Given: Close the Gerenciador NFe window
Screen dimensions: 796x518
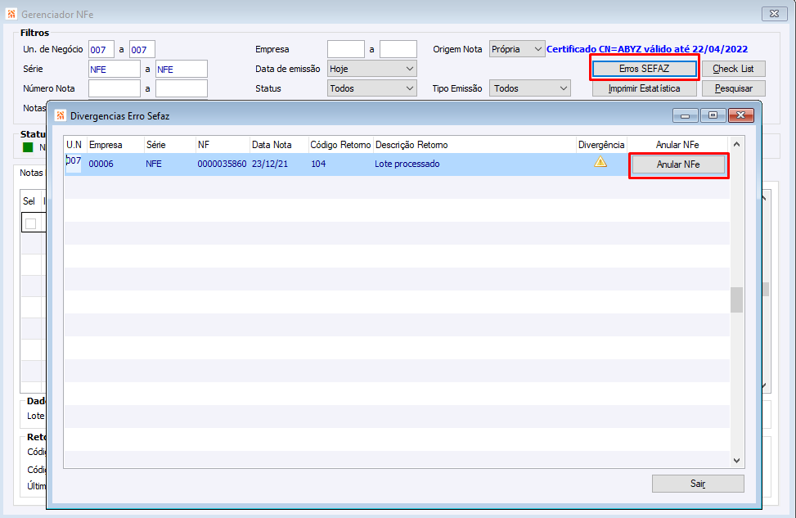Looking at the screenshot, I should 774,14.
